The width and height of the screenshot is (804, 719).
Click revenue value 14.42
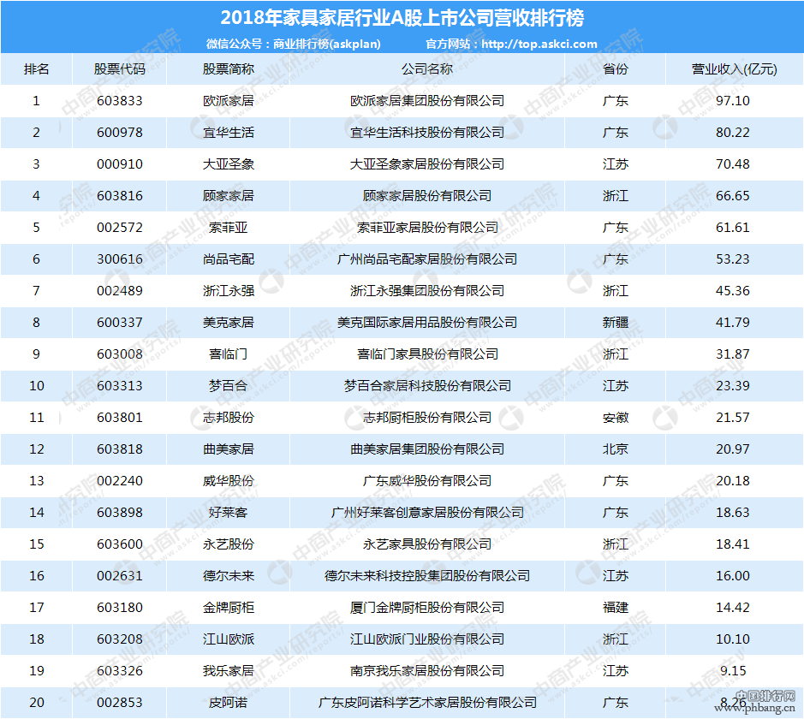733,608
